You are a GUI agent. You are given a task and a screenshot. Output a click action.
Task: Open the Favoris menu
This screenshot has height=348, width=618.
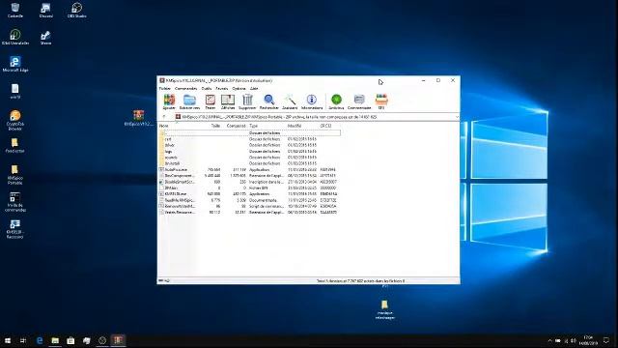[x=222, y=88]
